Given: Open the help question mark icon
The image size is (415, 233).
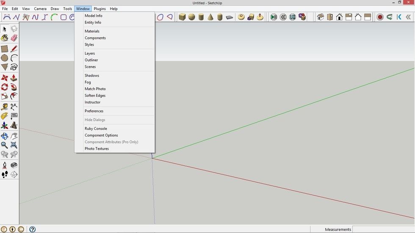Looking at the screenshot, I should [x=32, y=229].
